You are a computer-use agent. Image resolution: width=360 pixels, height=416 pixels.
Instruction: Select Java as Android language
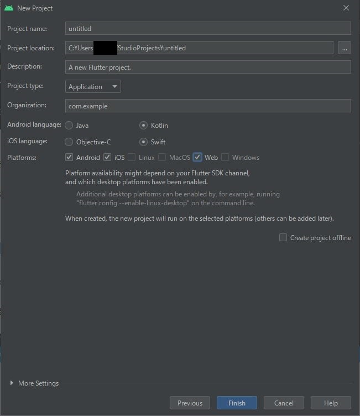[69, 125]
